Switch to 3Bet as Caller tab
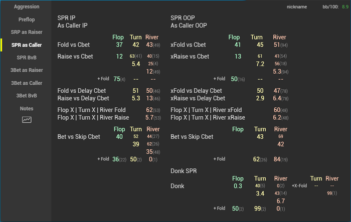351x222 pixels. (27, 83)
